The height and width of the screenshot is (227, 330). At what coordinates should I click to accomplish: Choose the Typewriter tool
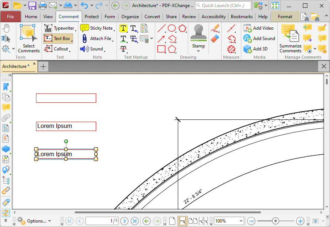[x=59, y=28]
